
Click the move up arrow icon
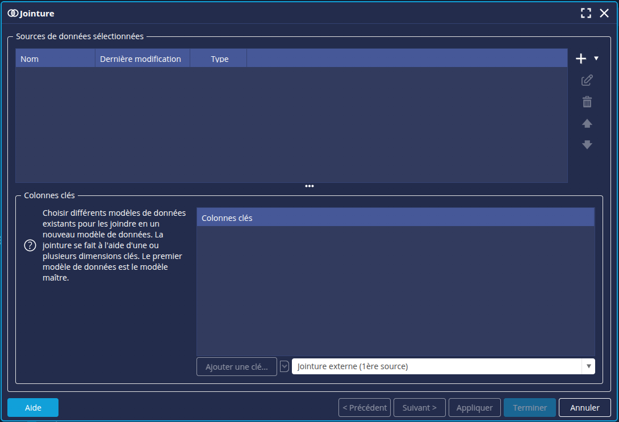tap(587, 124)
